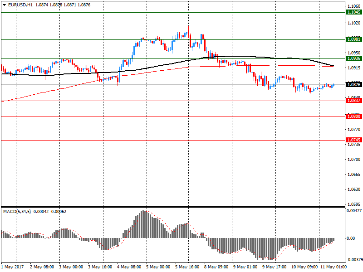Select the 1.0700 price scale value
Image resolution: width=363 pixels, height=272 pixels.
coord(354,160)
